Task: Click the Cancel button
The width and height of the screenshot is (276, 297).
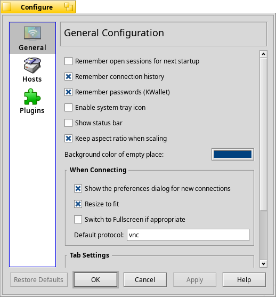Action: 145,280
